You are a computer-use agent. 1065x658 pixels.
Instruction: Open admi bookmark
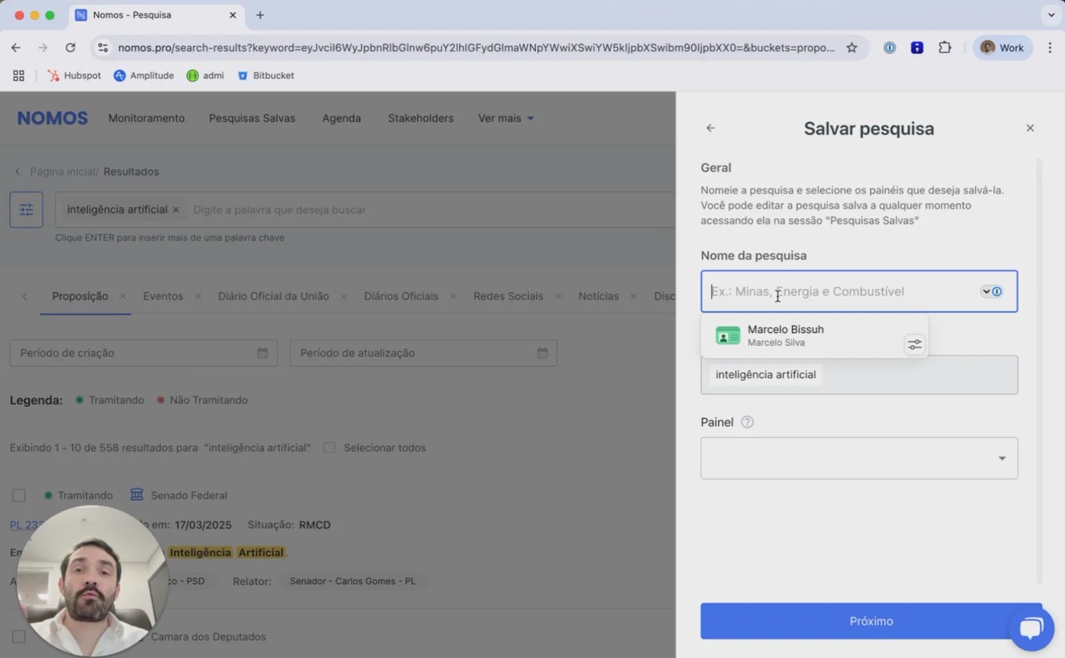tap(205, 75)
